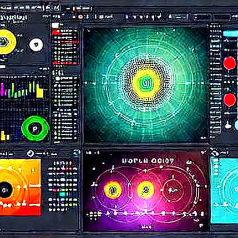Click the yellow-green core of the central radar
Viewport: 238px width, 238px height.
pos(146,83)
